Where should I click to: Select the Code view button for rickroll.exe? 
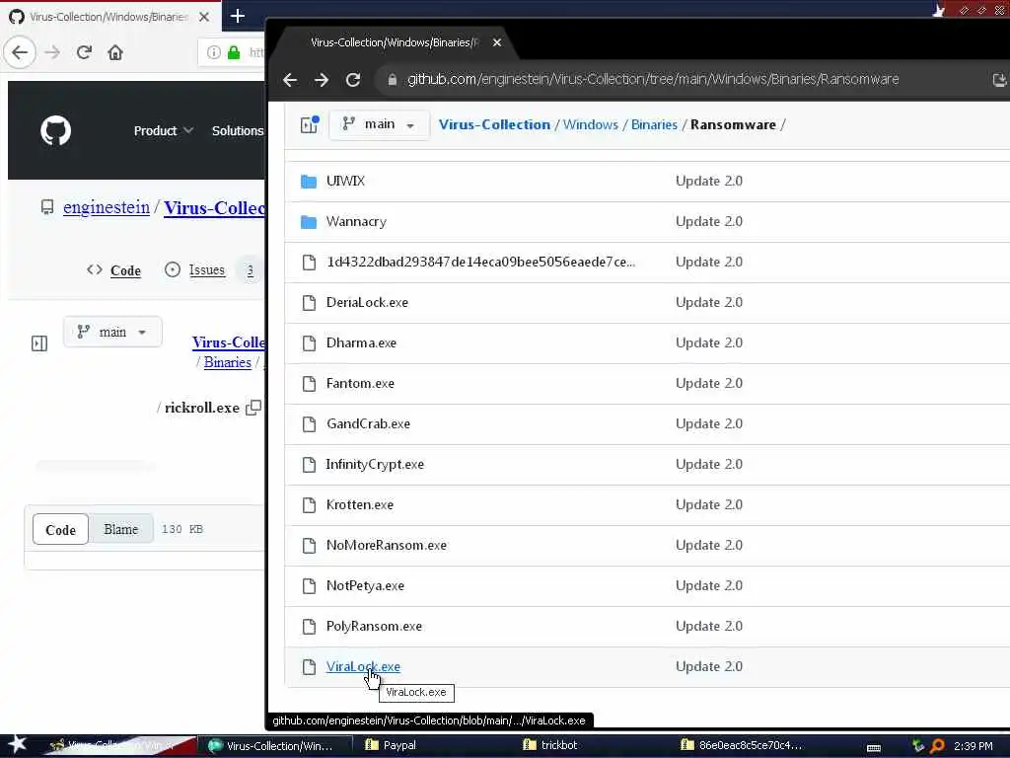(60, 529)
